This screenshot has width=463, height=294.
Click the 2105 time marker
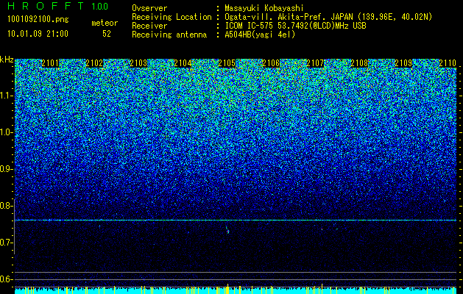227,63
